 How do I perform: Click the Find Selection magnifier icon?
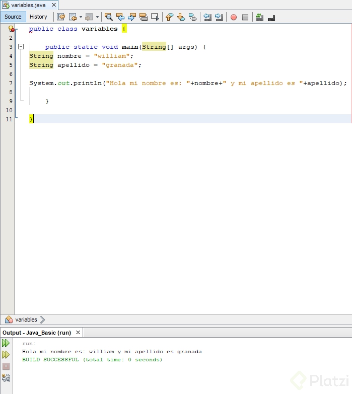click(109, 17)
